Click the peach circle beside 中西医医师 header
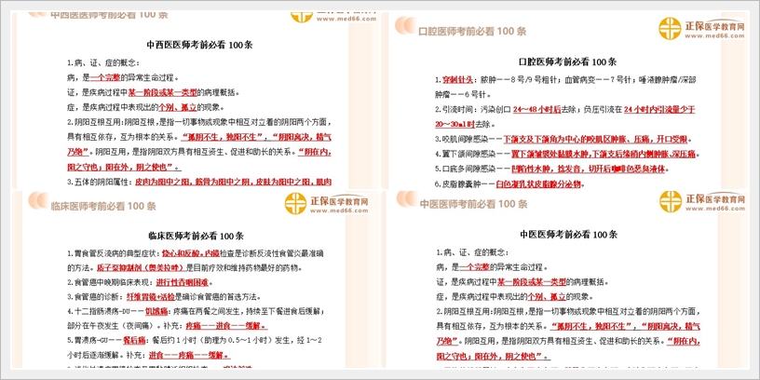Viewport: 760px width, 380px height. coord(37,15)
